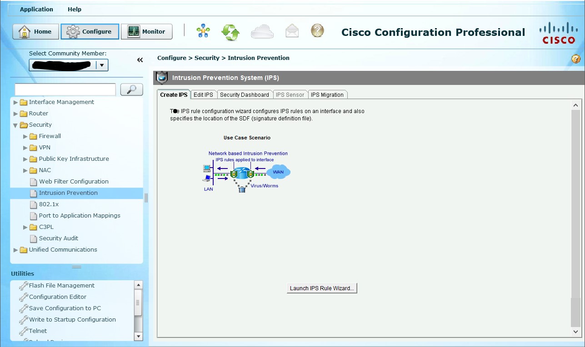The height and width of the screenshot is (347, 585).
Task: Select the 802.1x page
Action: pyautogui.click(x=49, y=204)
